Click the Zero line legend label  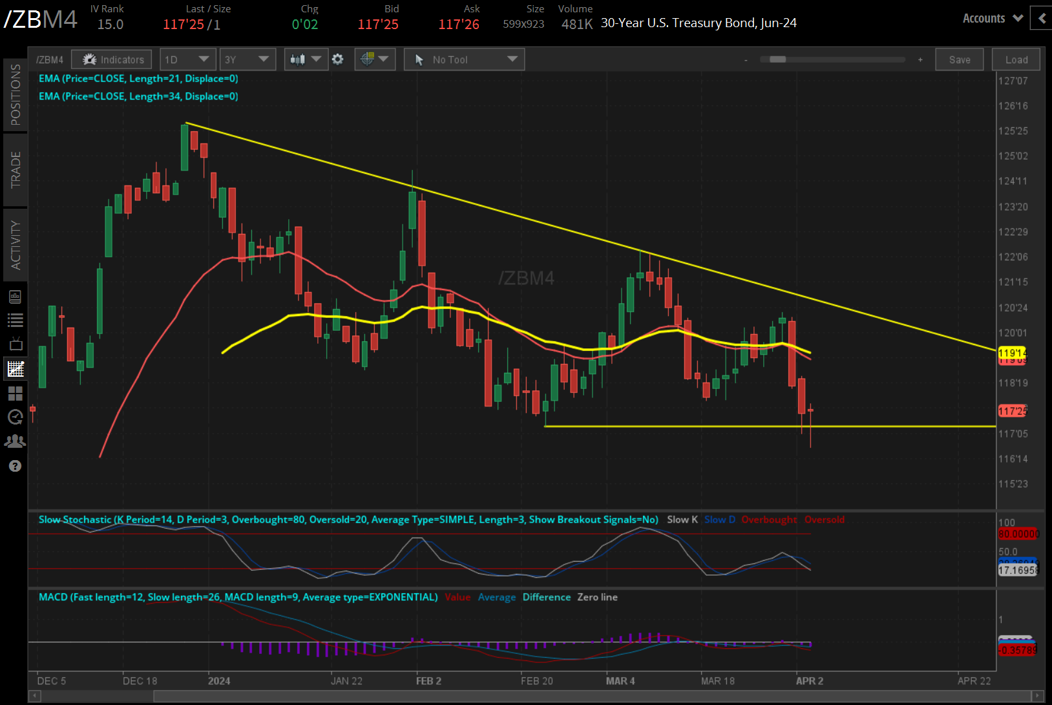(597, 597)
